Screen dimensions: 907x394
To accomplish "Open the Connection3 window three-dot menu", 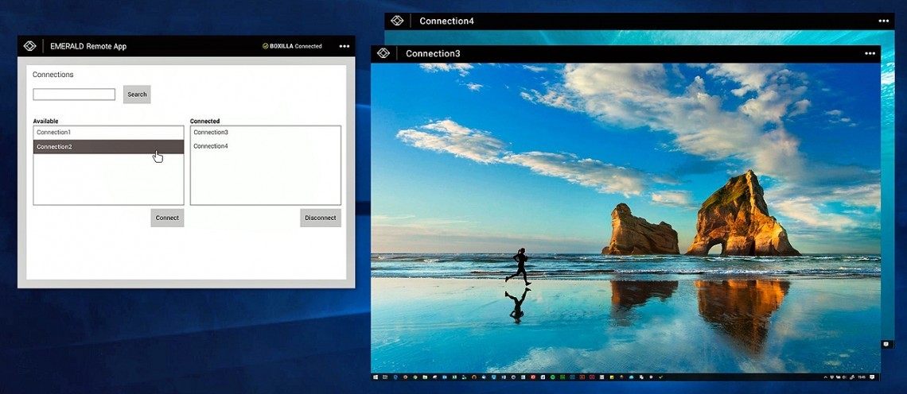I will click(870, 53).
